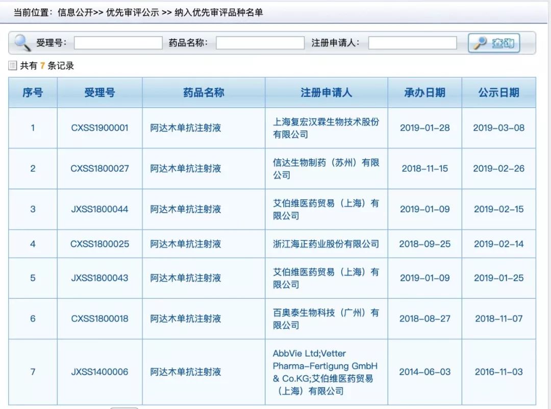Click the 序号 column header

[x=33, y=92]
